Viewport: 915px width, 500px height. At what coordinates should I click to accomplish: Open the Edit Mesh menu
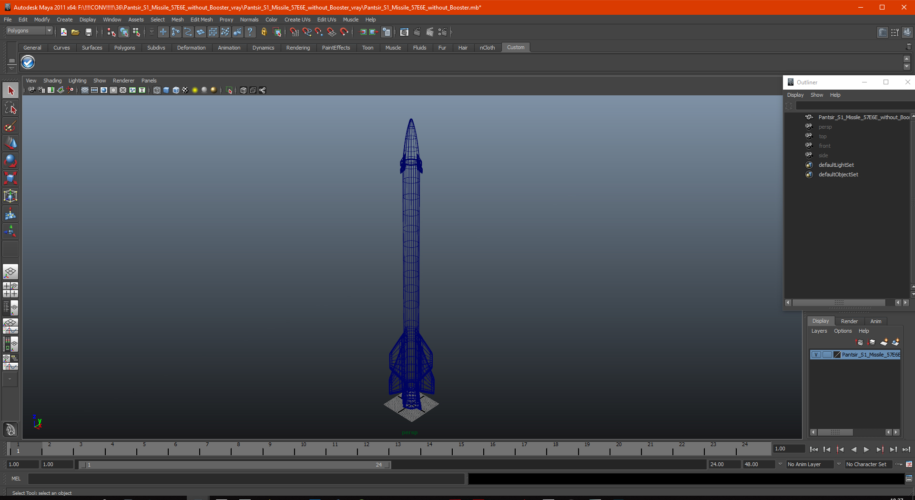(x=202, y=20)
